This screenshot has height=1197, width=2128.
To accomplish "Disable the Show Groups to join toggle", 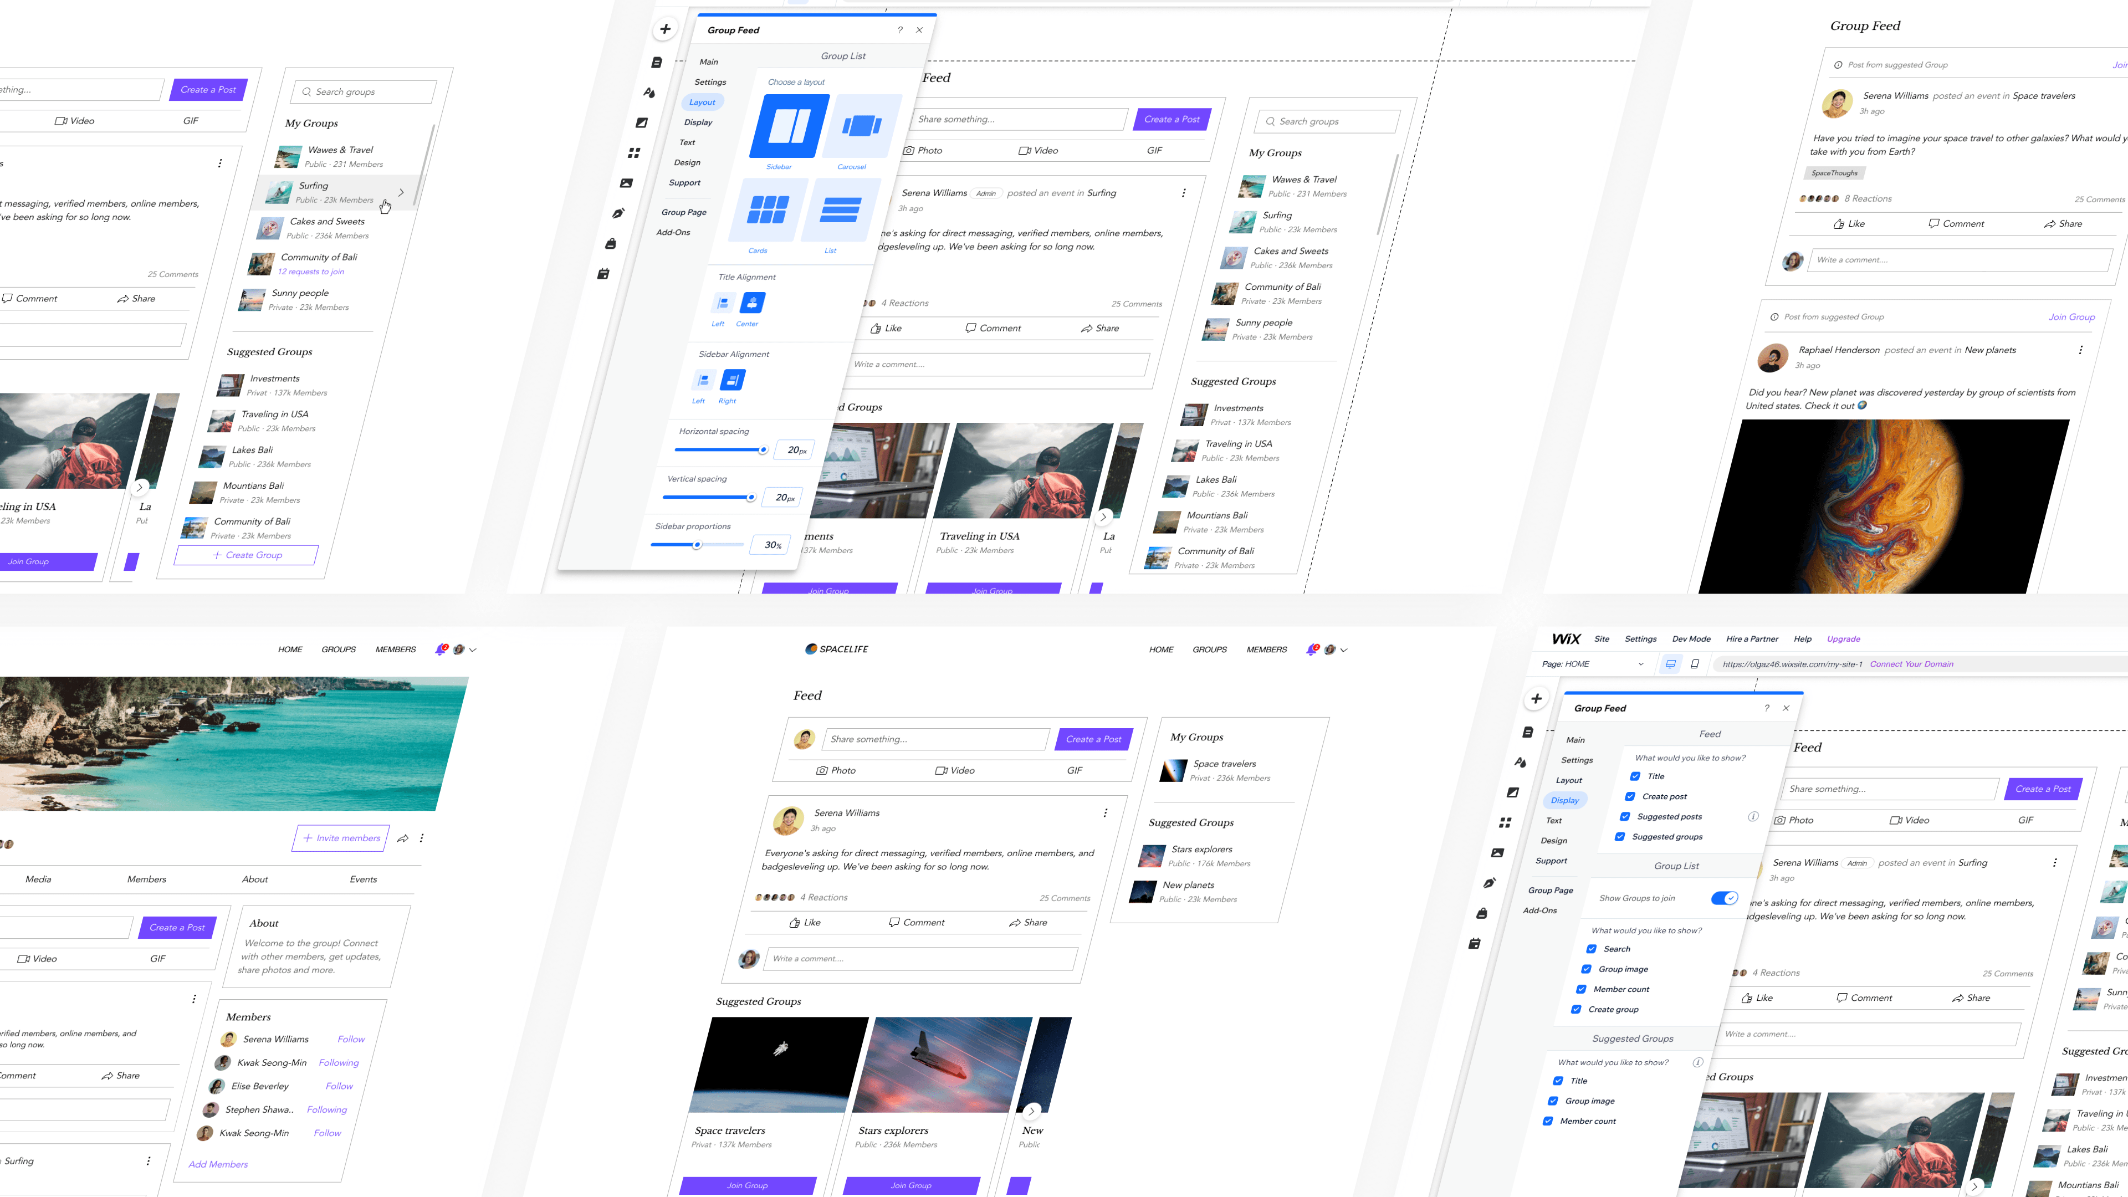I will click(x=1725, y=898).
